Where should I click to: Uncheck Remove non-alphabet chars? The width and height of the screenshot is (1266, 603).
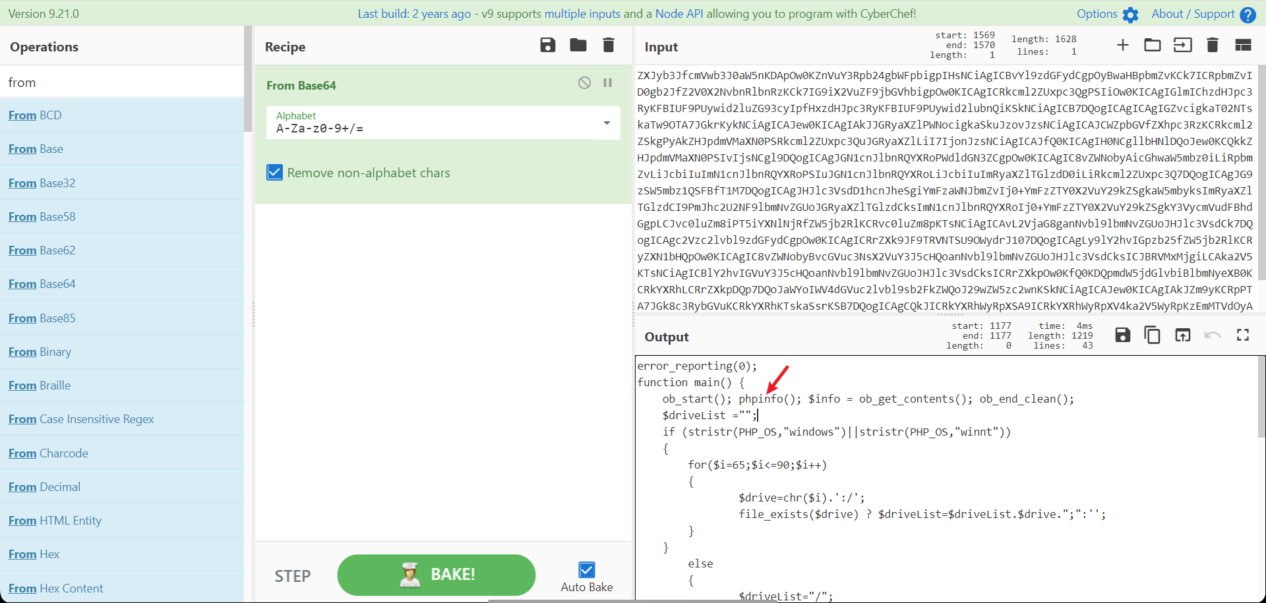coord(275,173)
